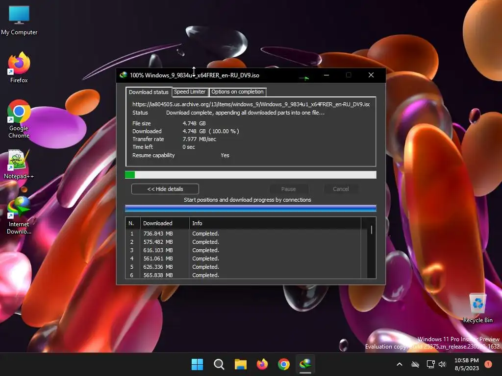
Task: Click the File size value 4.748 GB
Action: [194, 123]
